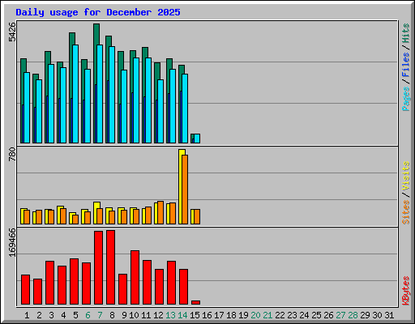Click day label 14 on x-axis

(x=182, y=315)
